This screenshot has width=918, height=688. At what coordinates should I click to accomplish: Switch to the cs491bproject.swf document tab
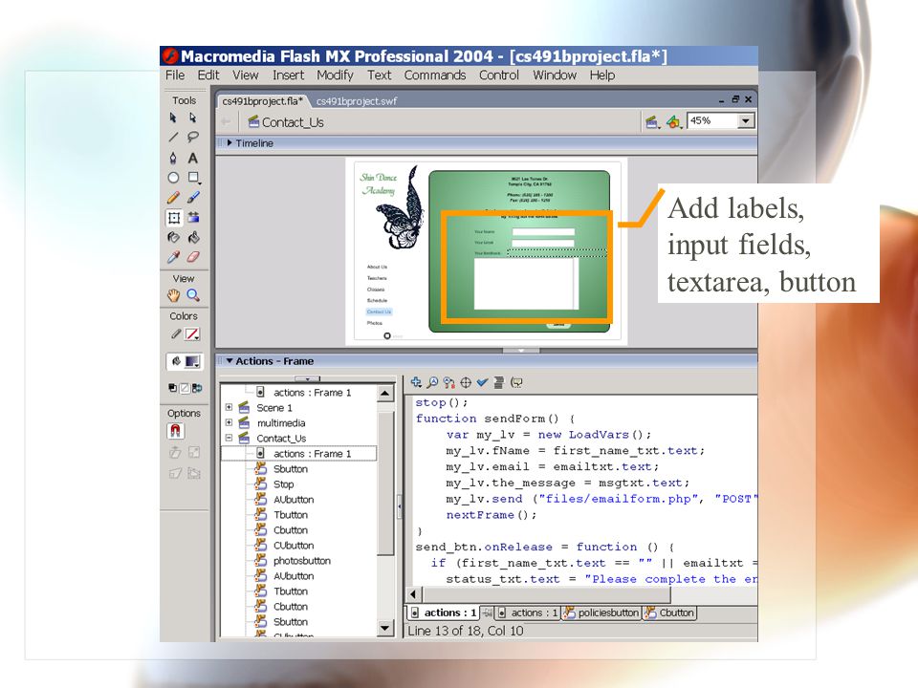(x=357, y=101)
